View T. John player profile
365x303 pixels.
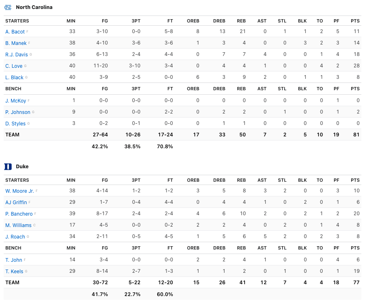(x=13, y=260)
